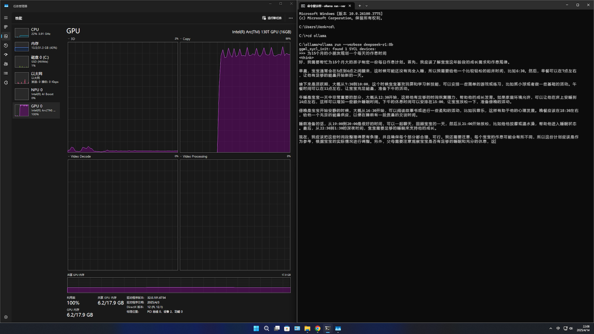Image resolution: width=594 pixels, height=334 pixels.
Task: Click the Chrome icon on the taskbar
Action: point(317,328)
